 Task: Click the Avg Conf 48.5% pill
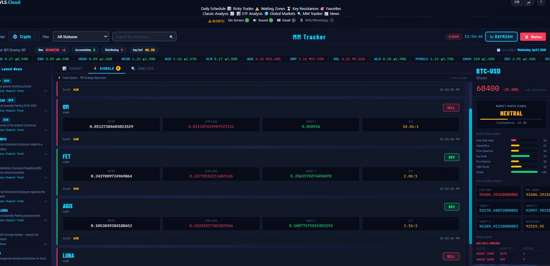[x=144, y=50]
